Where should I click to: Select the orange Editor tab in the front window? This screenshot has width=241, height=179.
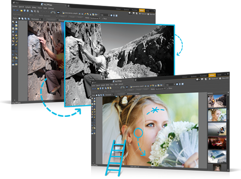point(212,75)
